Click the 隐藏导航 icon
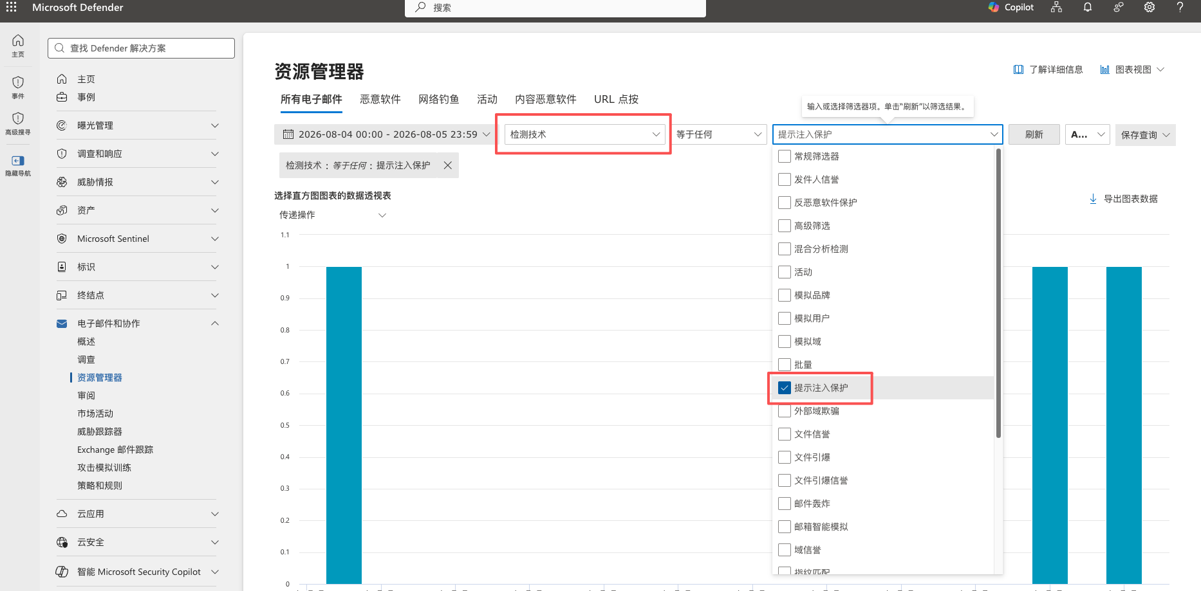 coord(18,161)
